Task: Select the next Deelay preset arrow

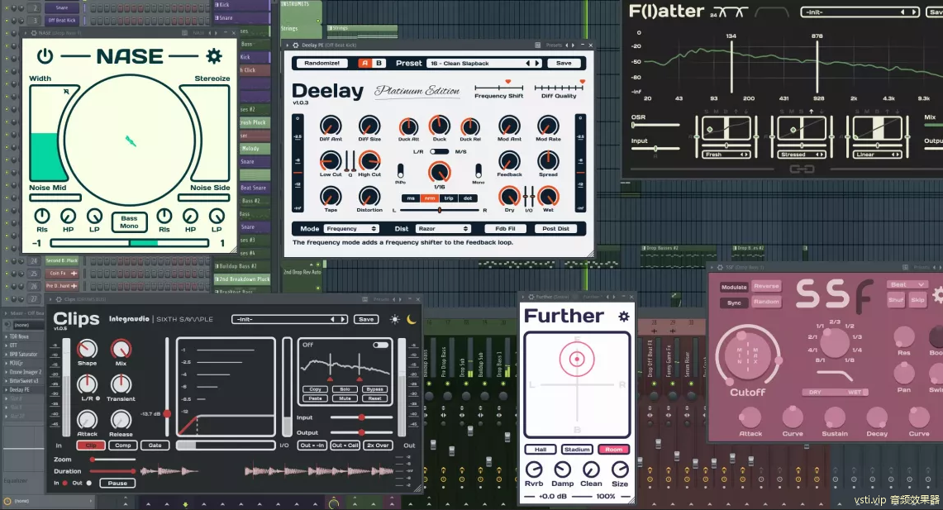Action: 536,63
